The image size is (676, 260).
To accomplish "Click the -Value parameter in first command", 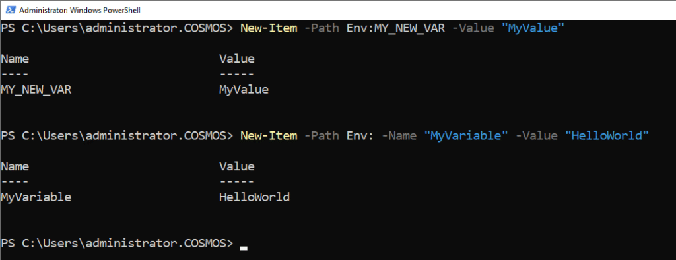I will coord(473,28).
